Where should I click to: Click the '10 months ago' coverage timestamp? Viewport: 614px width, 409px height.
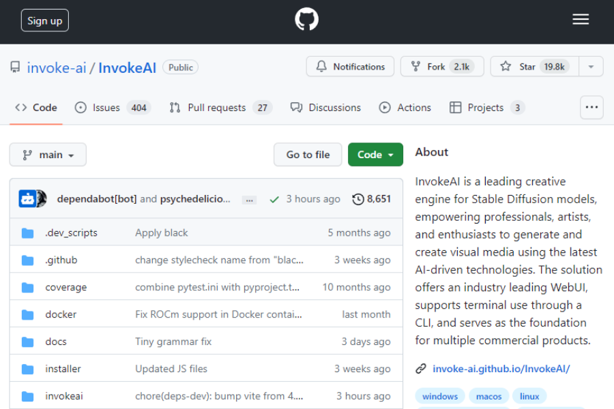pyautogui.click(x=356, y=287)
